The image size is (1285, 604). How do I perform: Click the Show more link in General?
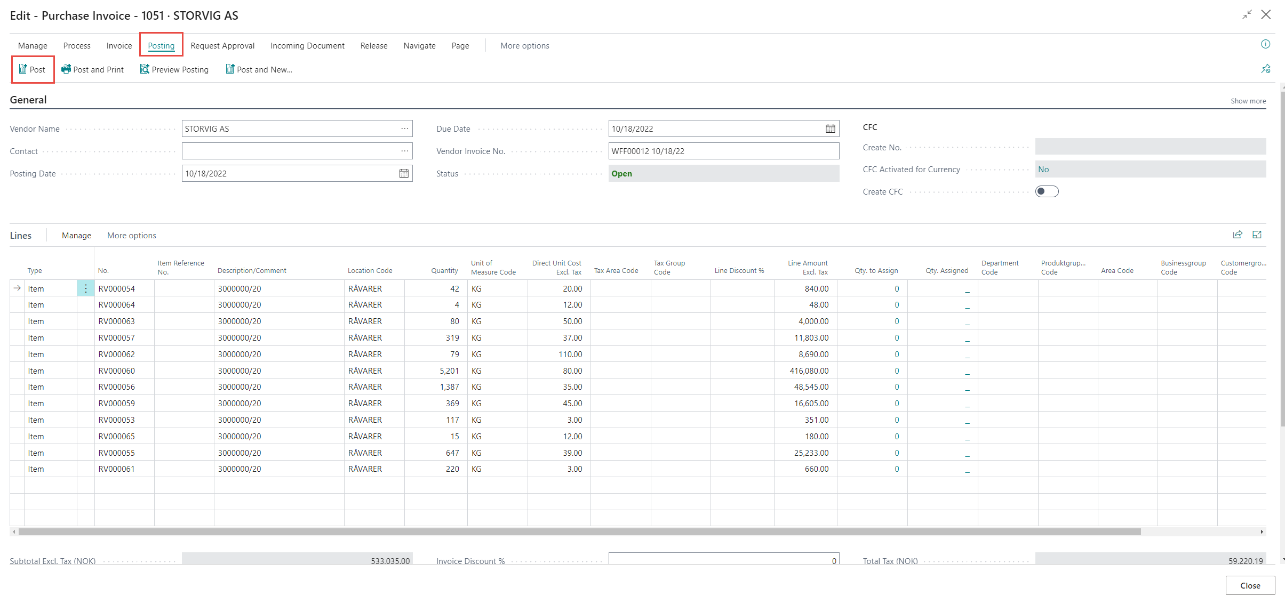tap(1248, 101)
